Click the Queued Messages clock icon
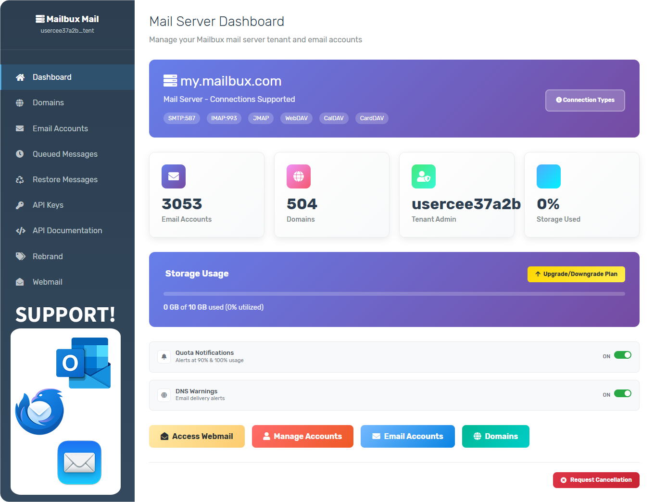654x502 pixels. [20, 154]
